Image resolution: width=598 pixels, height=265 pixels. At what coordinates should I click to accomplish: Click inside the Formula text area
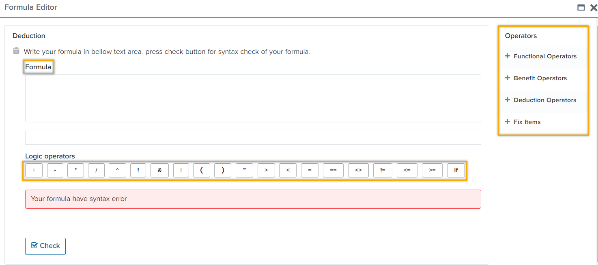pyautogui.click(x=253, y=98)
